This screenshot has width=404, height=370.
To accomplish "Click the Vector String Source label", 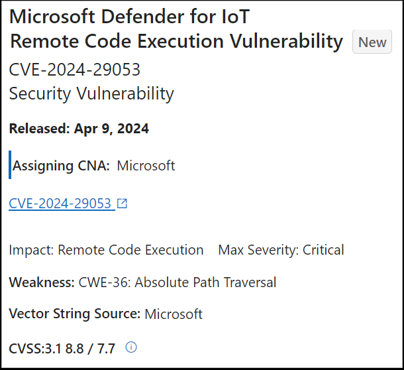I will (x=75, y=314).
